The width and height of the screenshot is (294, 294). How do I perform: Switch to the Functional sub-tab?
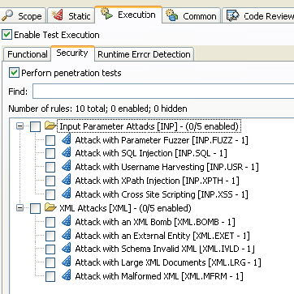coord(27,54)
